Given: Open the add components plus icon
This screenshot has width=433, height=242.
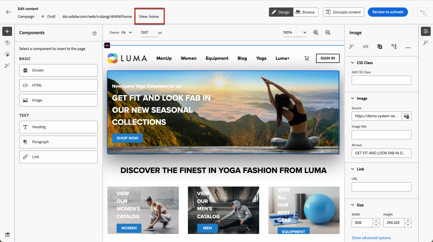Looking at the screenshot, I should tap(7, 31).
